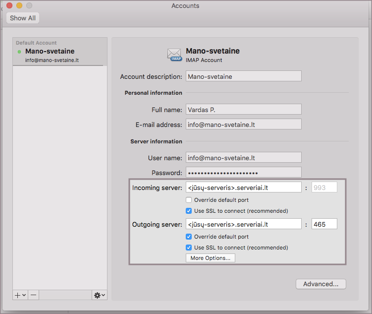372x314 pixels.
Task: Click the Advanced... button
Action: point(320,284)
